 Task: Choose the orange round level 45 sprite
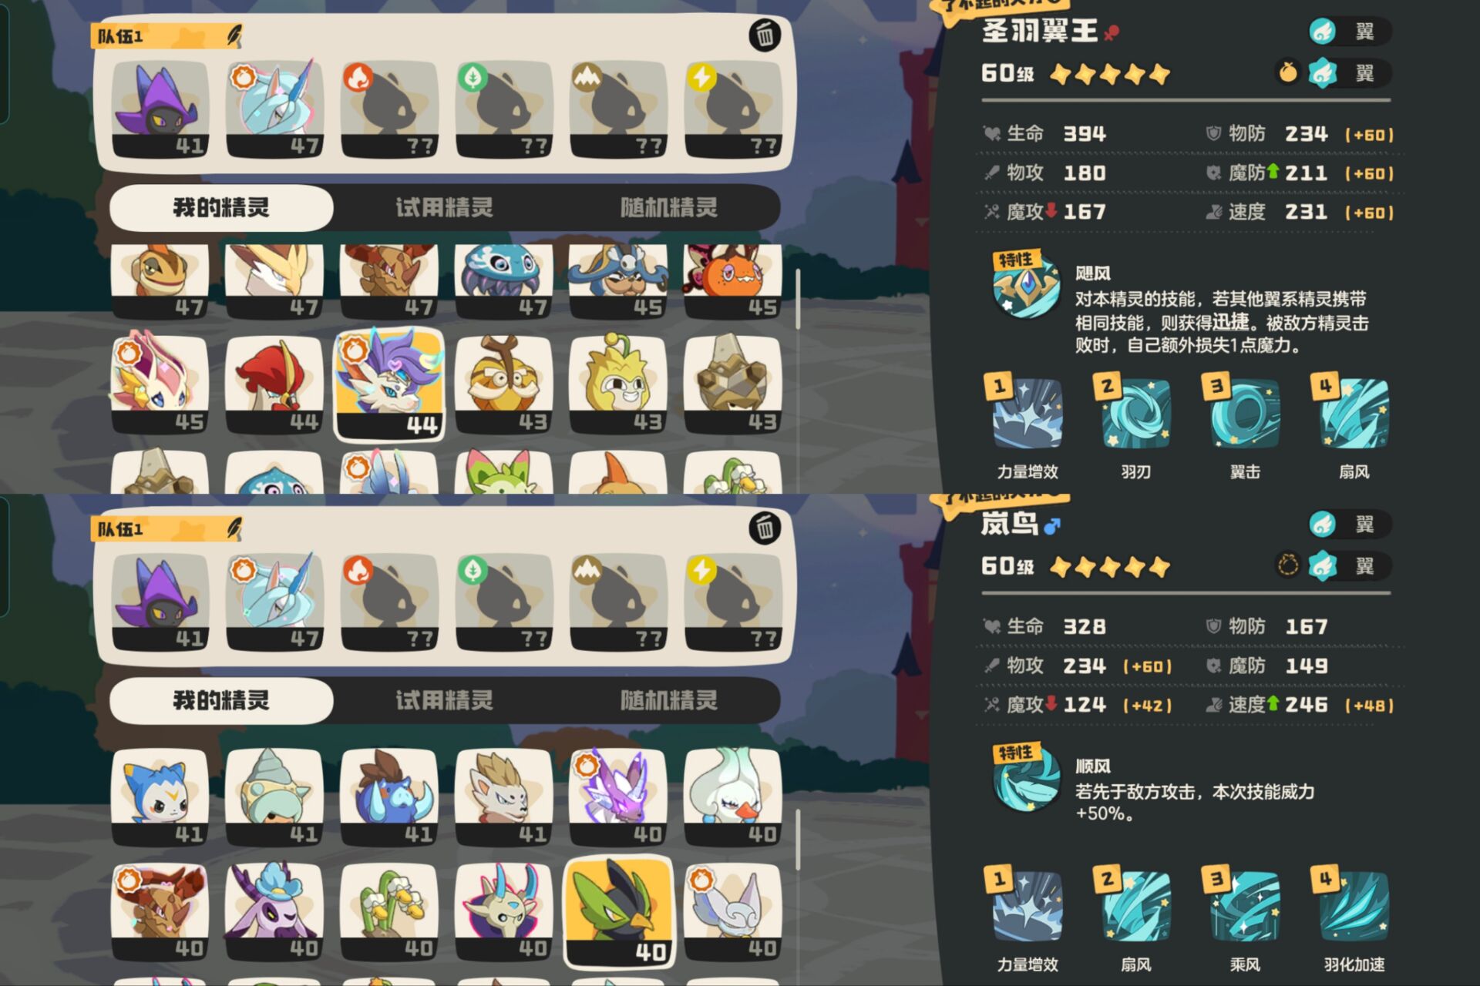tap(733, 281)
